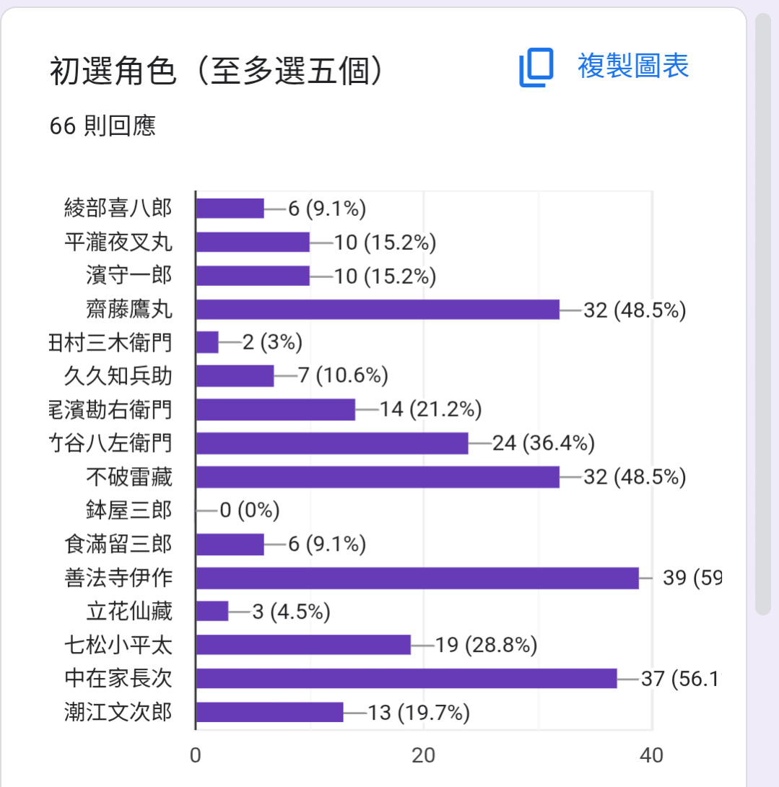The width and height of the screenshot is (779, 787).
Task: Click the bar for 立花仙藏
Action: [x=212, y=612]
